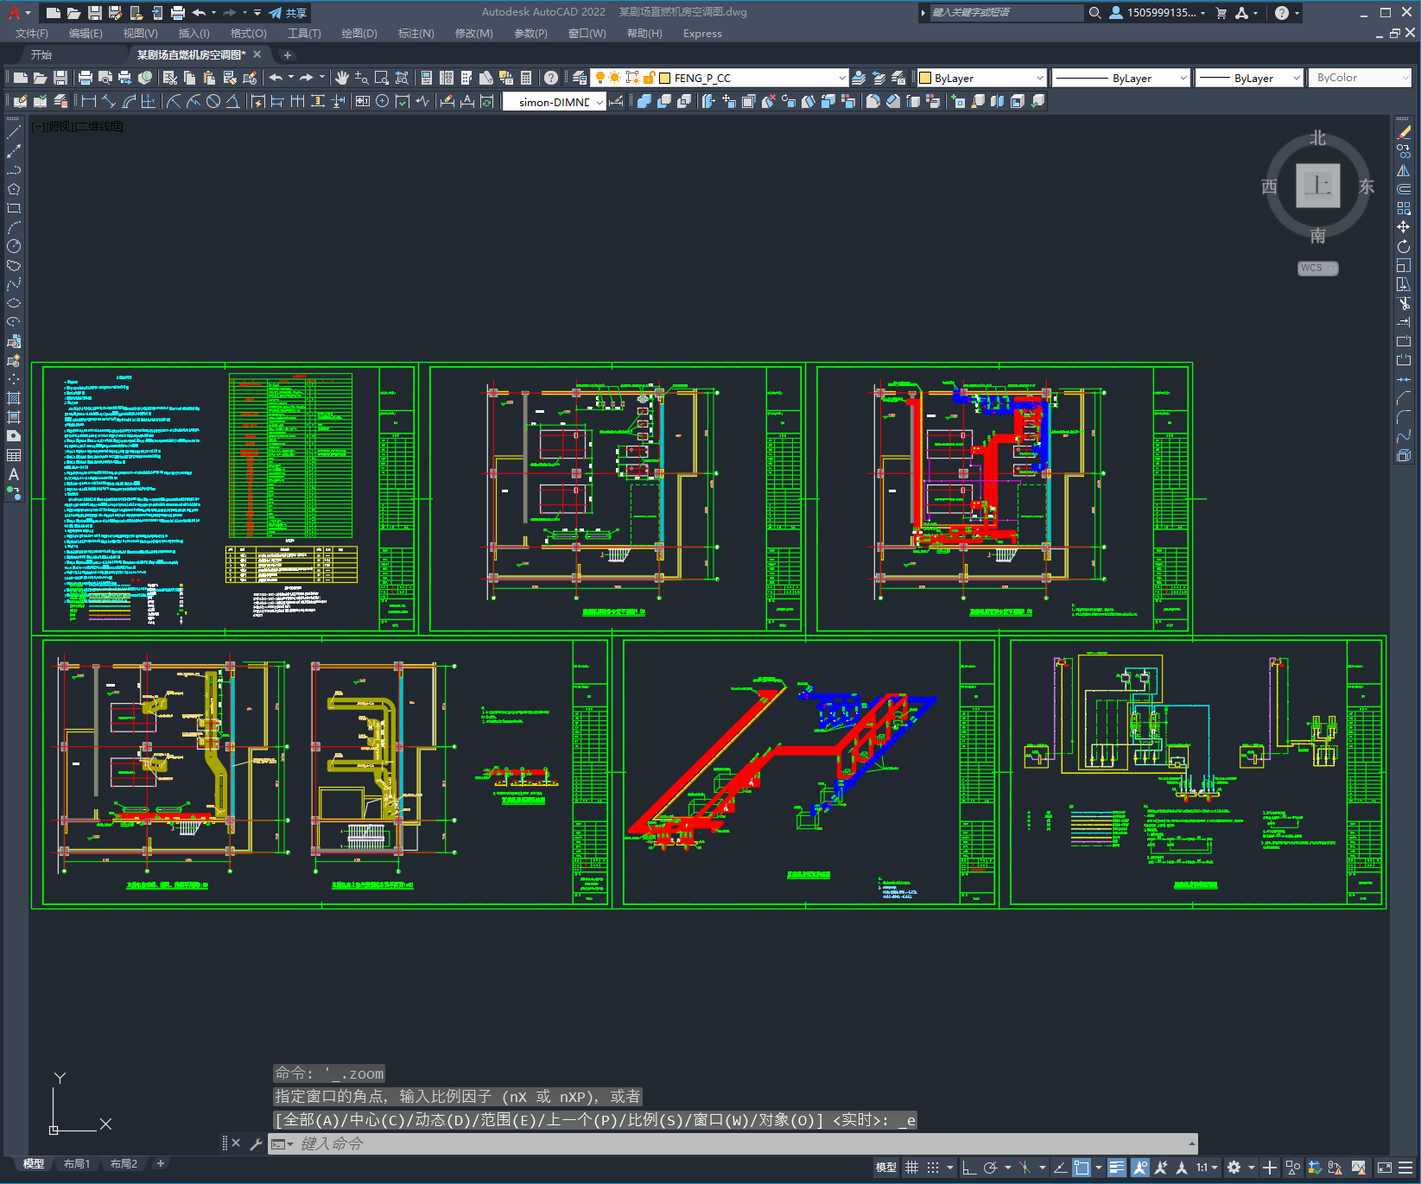Screen dimensions: 1421x1184
Task: Open the Layer Properties Manager icon
Action: [580, 78]
